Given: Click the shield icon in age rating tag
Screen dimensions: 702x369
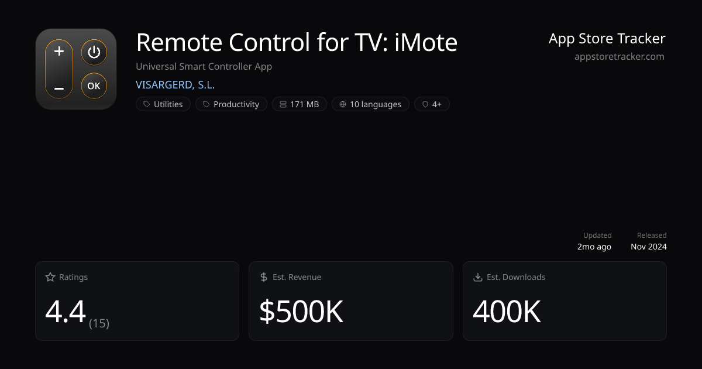Looking at the screenshot, I should click(x=425, y=104).
